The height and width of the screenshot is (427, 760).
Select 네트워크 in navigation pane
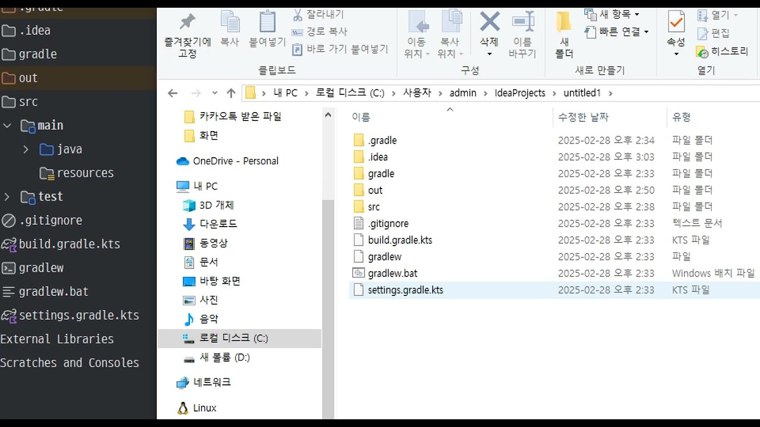pyautogui.click(x=212, y=383)
